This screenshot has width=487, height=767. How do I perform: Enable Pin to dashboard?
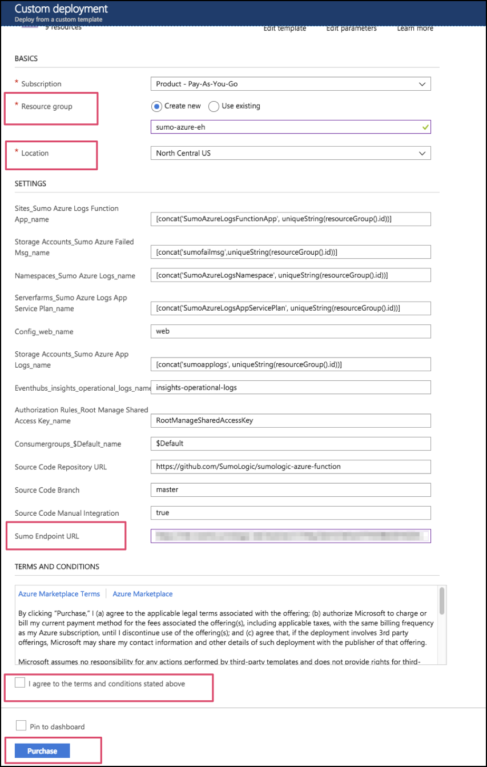20,726
